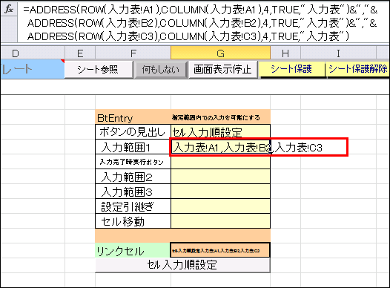Click the シート参照 button
This screenshot has width=390, height=288.
[x=99, y=69]
